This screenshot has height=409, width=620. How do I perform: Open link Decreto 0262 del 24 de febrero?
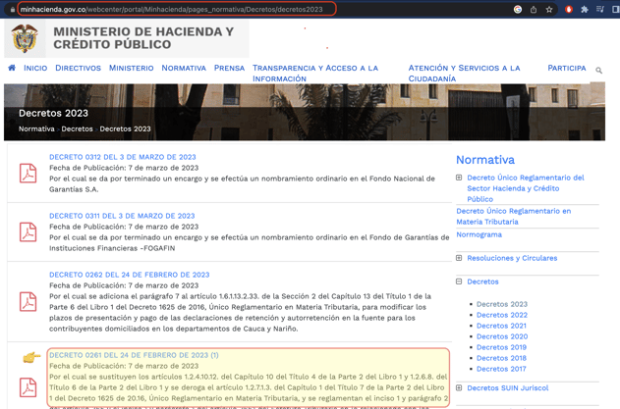pyautogui.click(x=130, y=275)
